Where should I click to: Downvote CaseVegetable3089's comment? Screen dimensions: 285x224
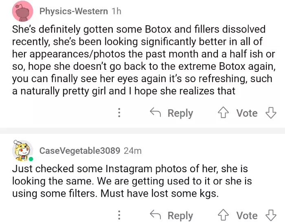point(271,215)
